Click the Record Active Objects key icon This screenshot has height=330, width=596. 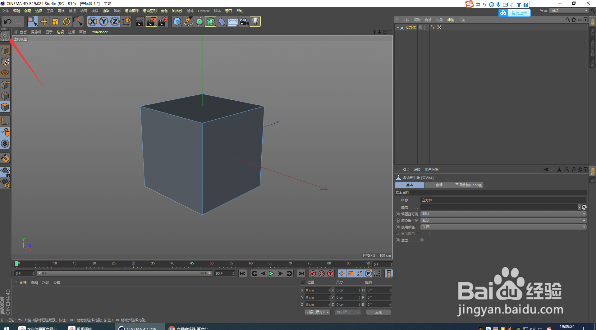coord(313,273)
